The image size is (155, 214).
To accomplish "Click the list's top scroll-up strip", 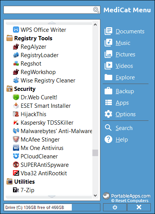I will [49, 23].
